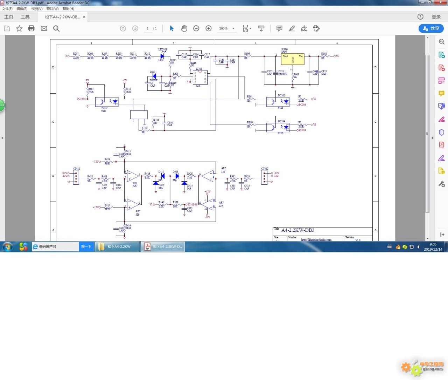Open the Find text magnifier tool

pos(56,28)
